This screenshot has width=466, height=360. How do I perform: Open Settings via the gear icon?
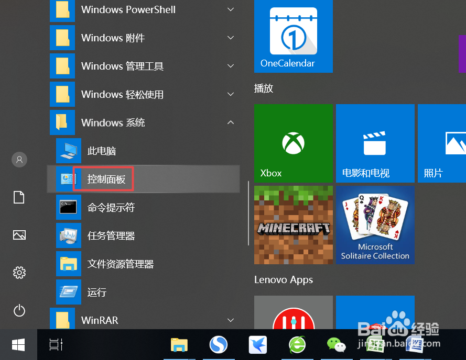point(19,273)
